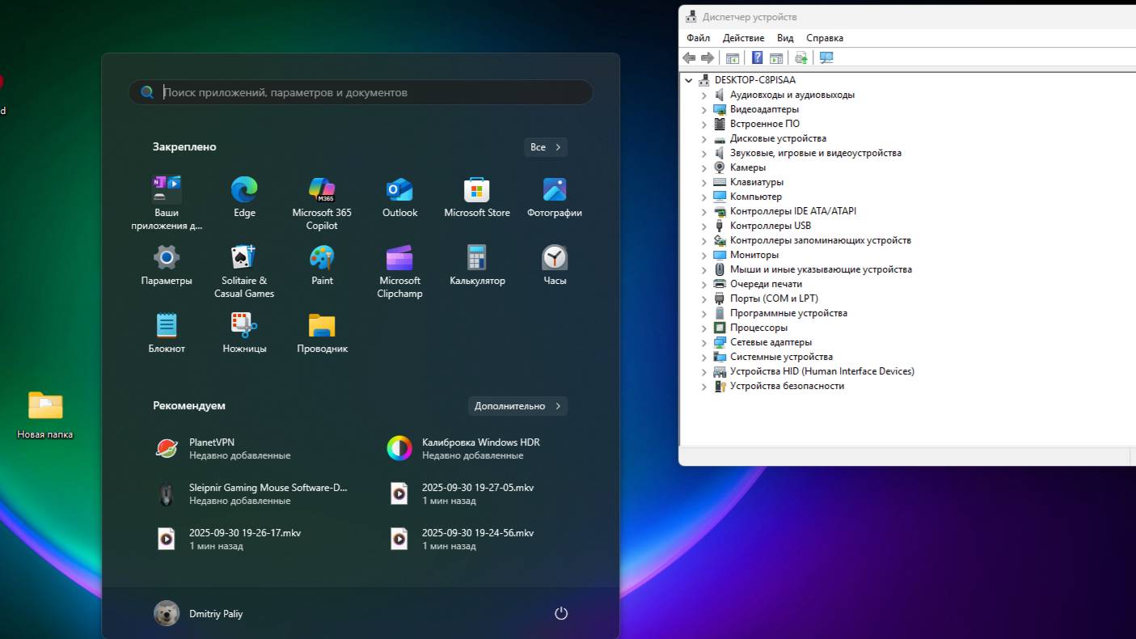
Task: Select the Процессоры item in device tree
Action: (758, 328)
